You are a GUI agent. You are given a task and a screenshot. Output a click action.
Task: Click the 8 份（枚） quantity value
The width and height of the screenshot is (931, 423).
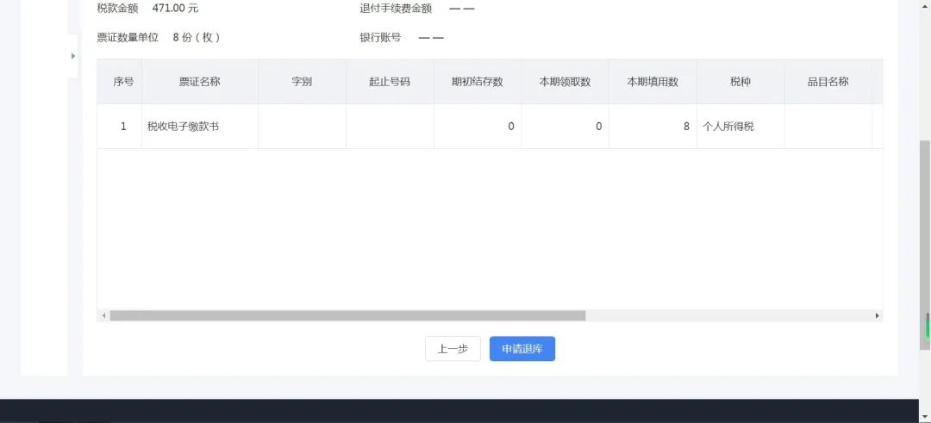tap(197, 37)
